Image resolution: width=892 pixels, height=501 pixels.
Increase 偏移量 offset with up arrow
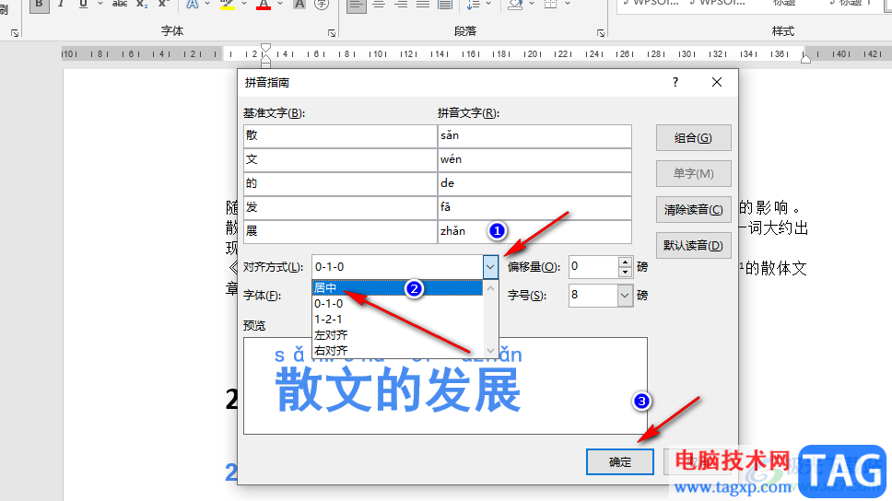[x=625, y=262]
